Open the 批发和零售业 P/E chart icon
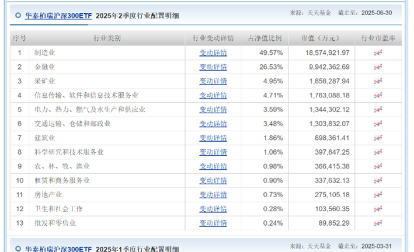The width and height of the screenshot is (414, 252). tap(378, 222)
